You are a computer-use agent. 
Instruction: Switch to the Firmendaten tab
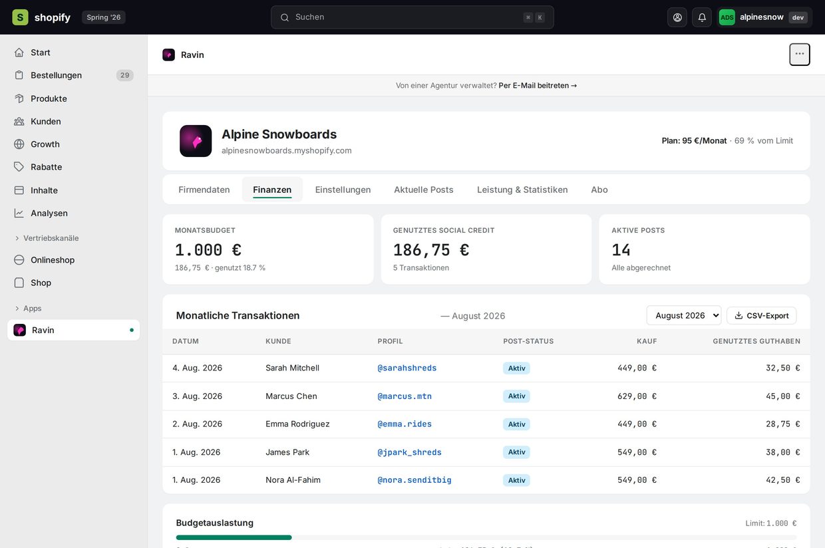[204, 190]
